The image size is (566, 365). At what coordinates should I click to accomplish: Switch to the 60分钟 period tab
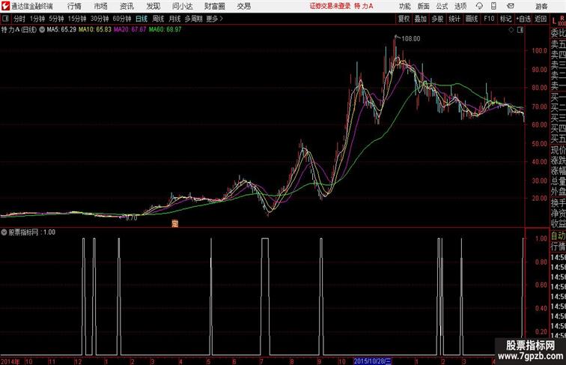(122, 19)
